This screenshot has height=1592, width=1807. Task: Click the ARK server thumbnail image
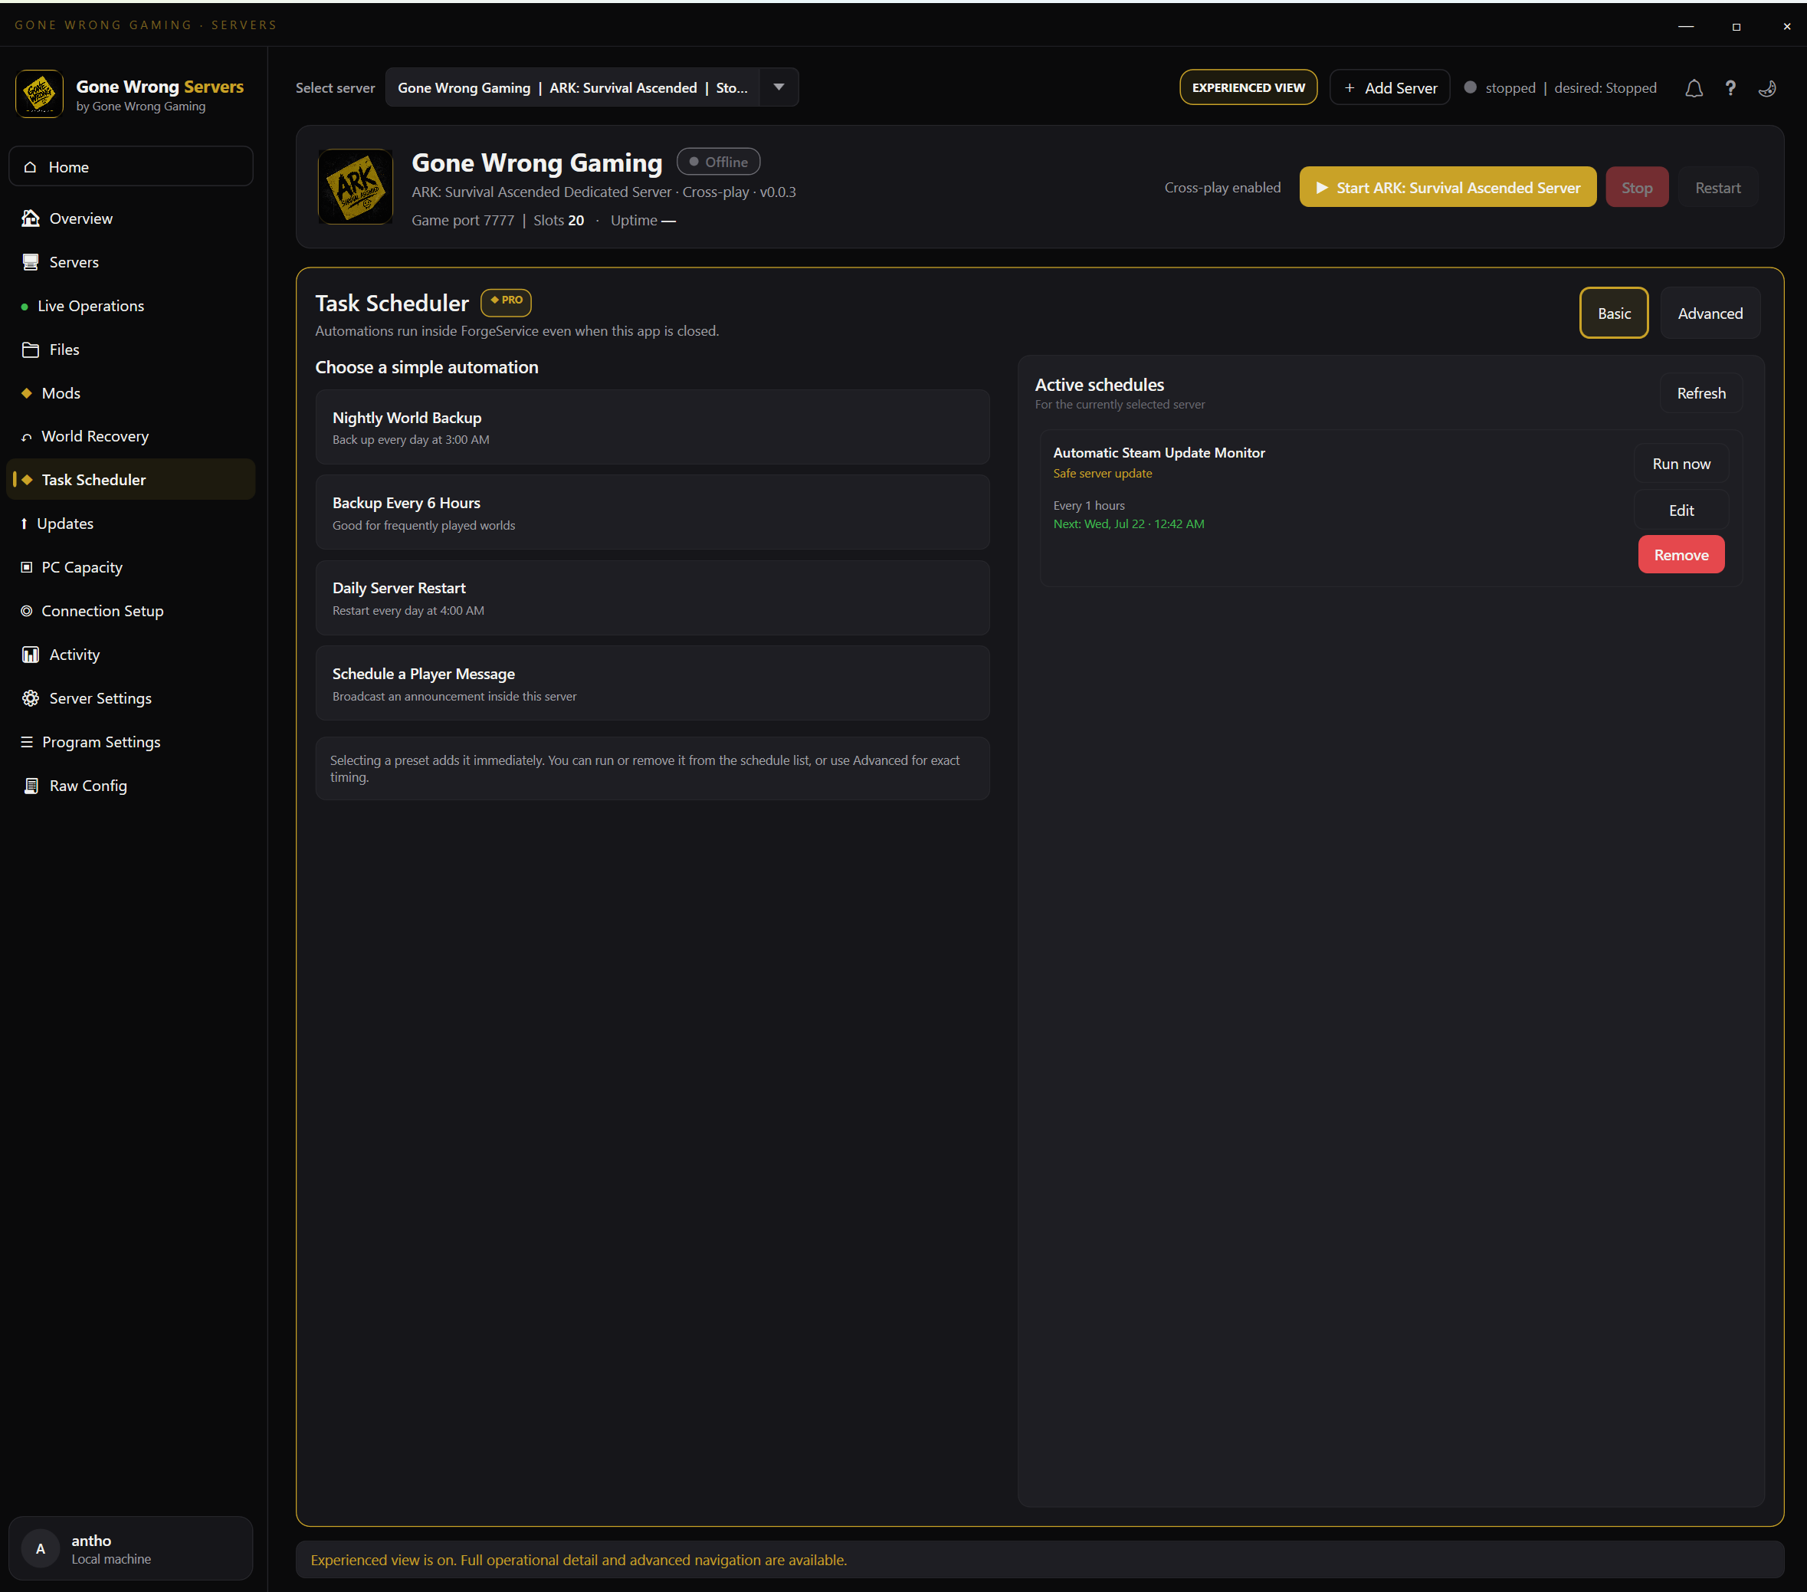356,186
